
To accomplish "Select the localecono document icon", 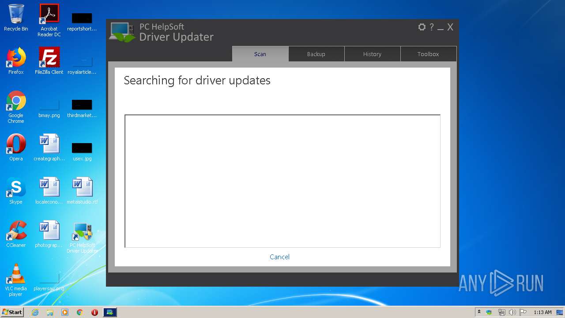I will tap(49, 191).
